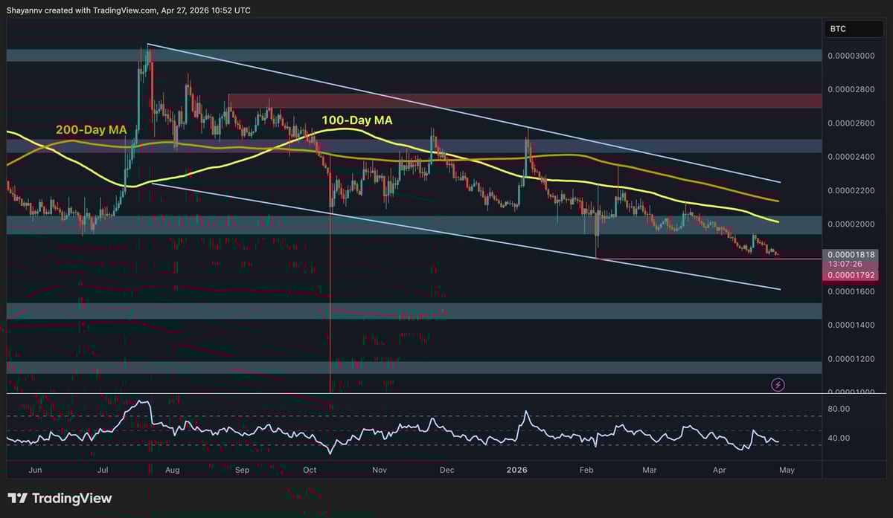Select the lower channel trendline

tap(446, 230)
